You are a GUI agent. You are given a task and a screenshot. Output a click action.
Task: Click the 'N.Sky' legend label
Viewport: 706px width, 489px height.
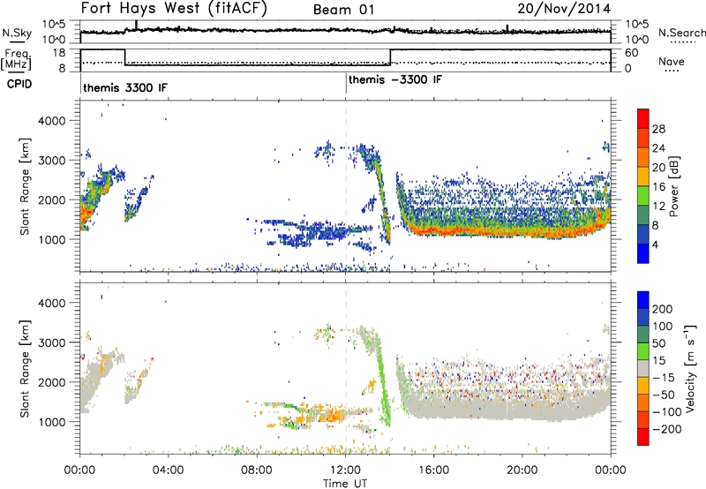coord(17,33)
